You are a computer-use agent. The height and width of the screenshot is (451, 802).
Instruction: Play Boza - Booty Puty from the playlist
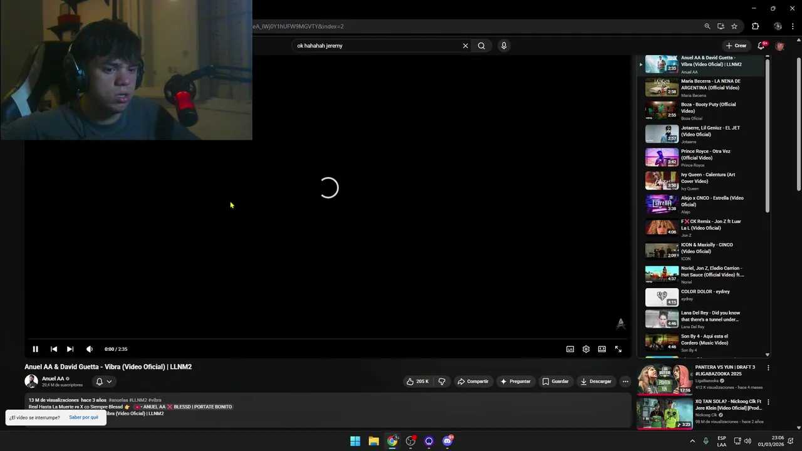[700, 111]
